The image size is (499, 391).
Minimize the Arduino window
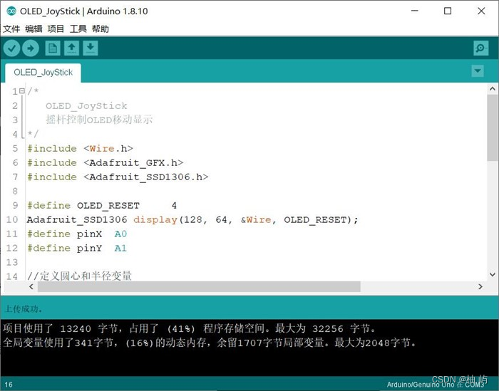point(414,11)
